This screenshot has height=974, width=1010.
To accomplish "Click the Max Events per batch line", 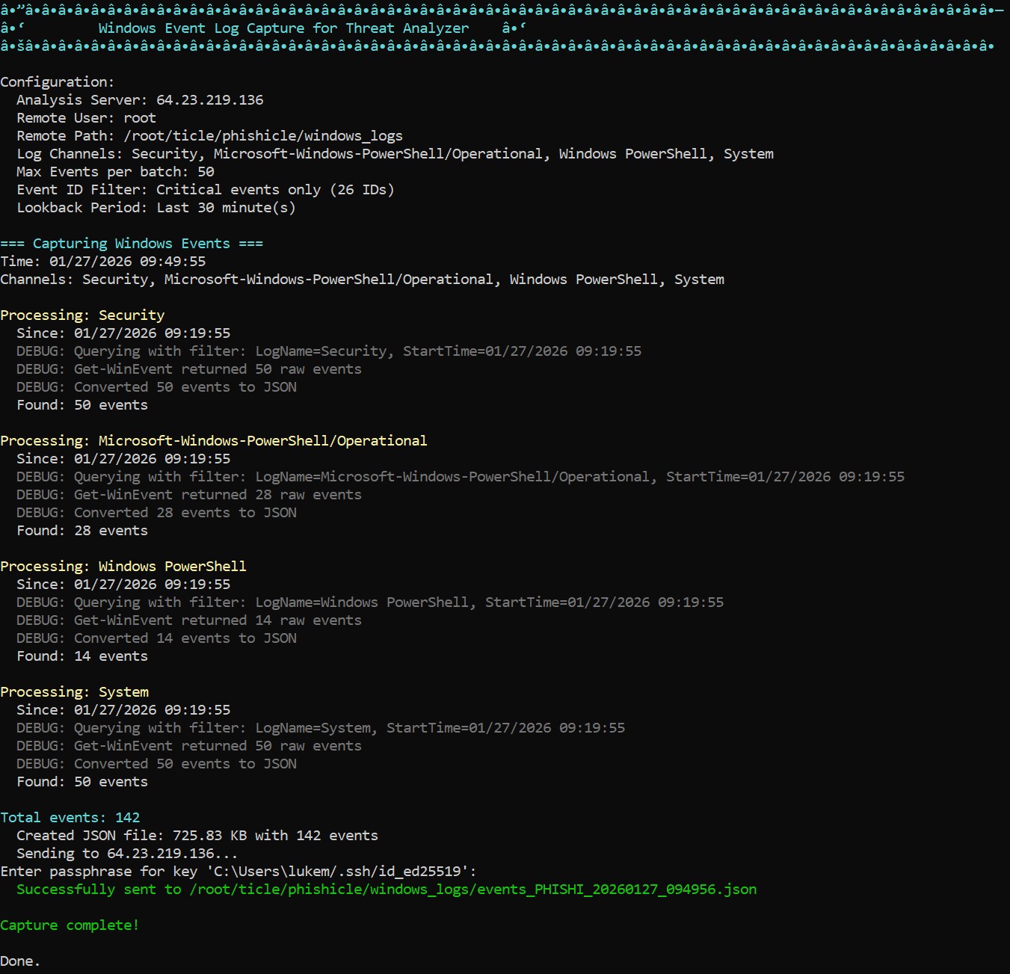I will [115, 172].
